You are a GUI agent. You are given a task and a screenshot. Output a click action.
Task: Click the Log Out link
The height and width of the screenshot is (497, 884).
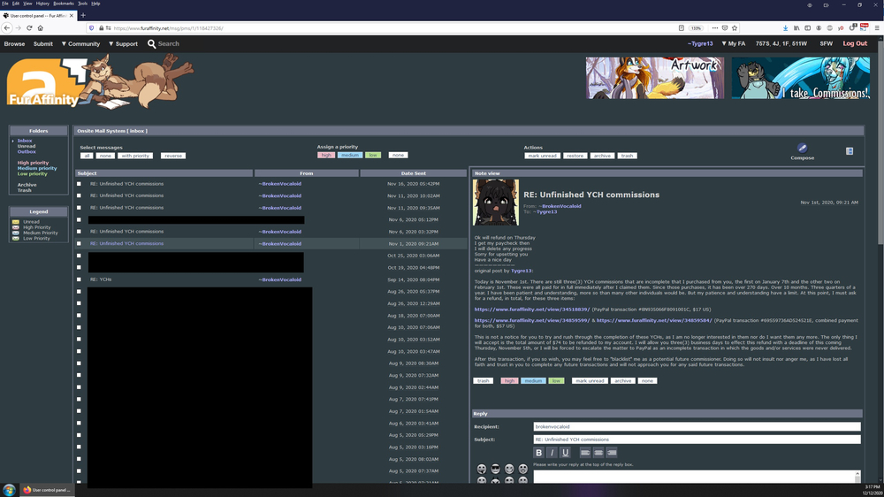coord(855,43)
